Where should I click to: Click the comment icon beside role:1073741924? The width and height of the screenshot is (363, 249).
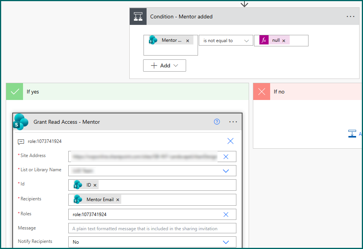tap(21, 142)
